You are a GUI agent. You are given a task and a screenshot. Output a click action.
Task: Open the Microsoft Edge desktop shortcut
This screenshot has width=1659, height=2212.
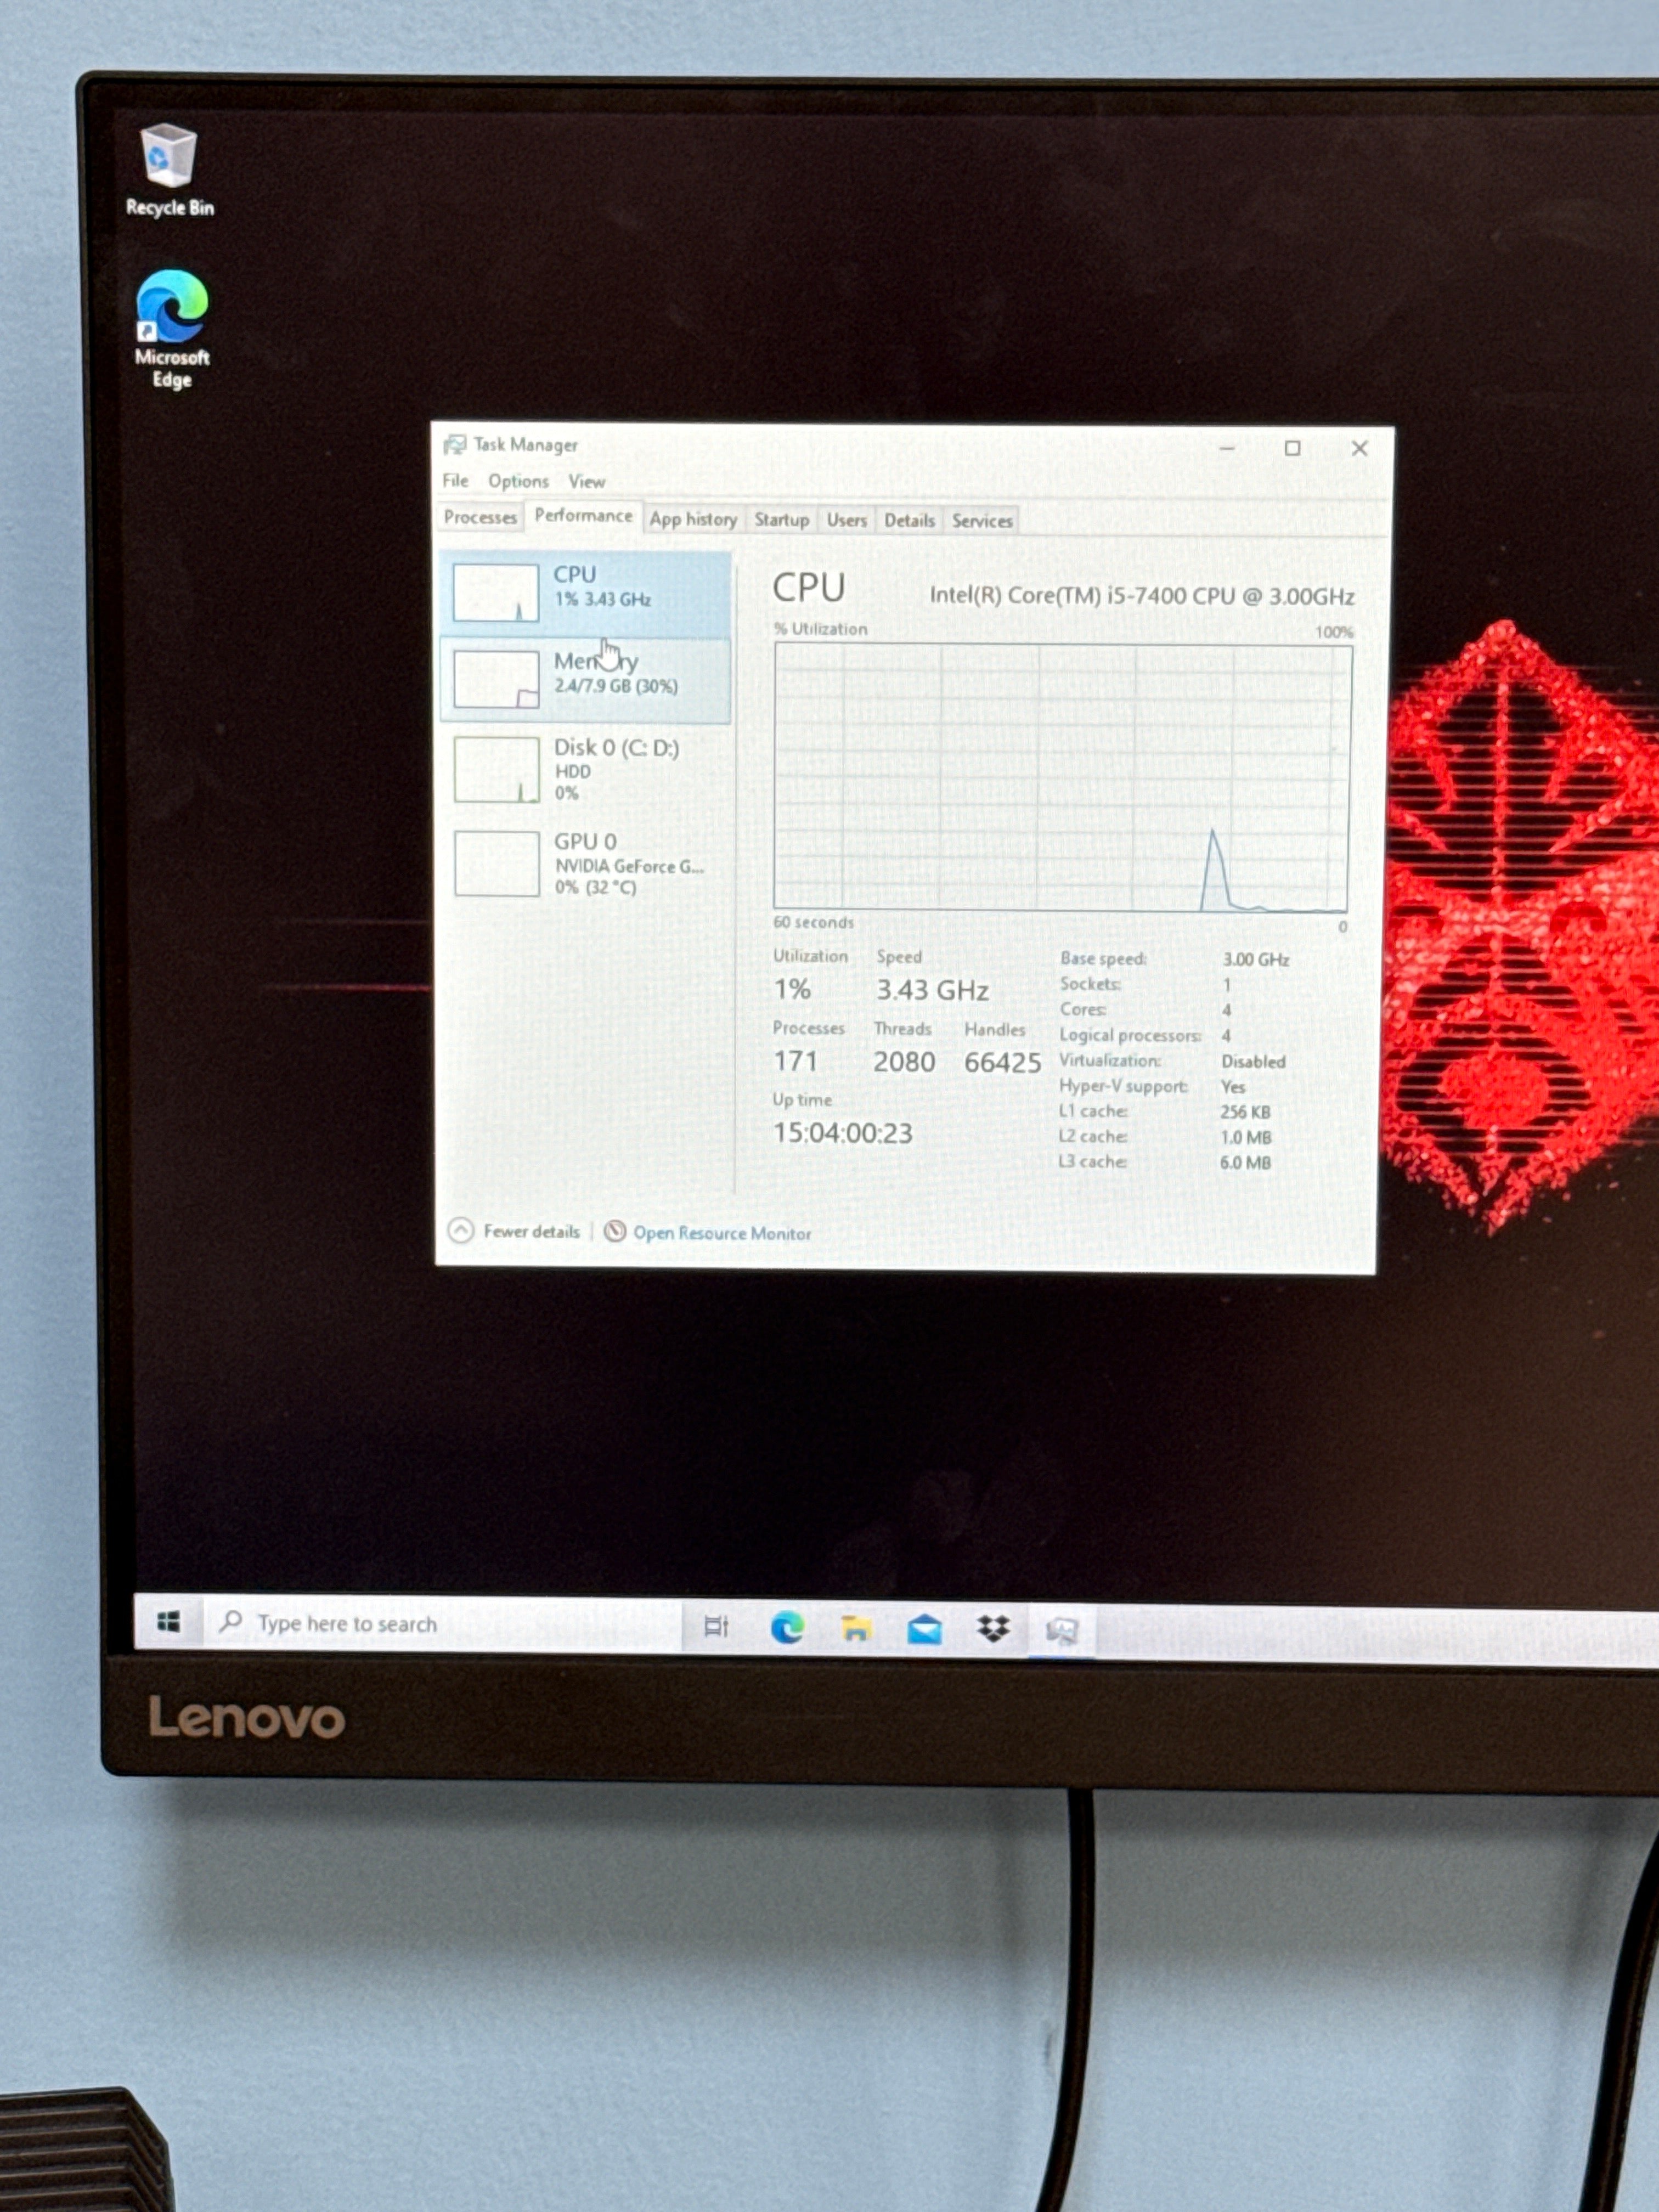172,328
